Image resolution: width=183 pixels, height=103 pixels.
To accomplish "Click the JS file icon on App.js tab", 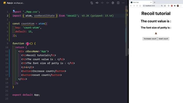I will click(5, 3).
